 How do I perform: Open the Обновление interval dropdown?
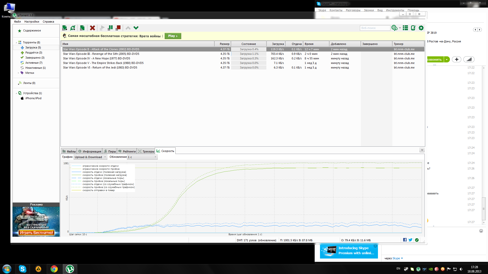(x=142, y=157)
